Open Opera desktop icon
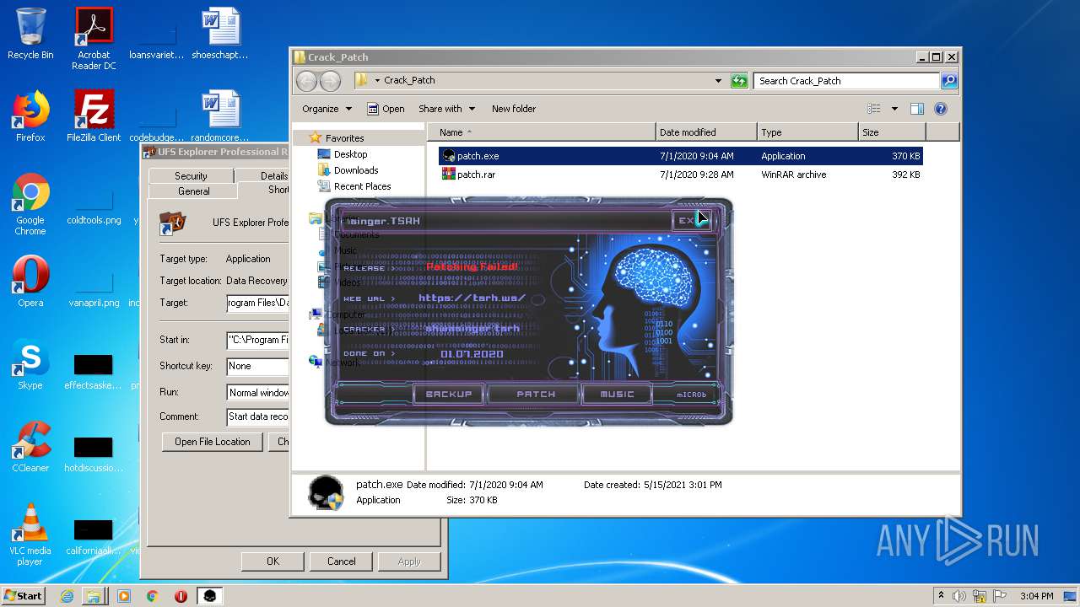Image resolution: width=1080 pixels, height=607 pixels. [30, 282]
